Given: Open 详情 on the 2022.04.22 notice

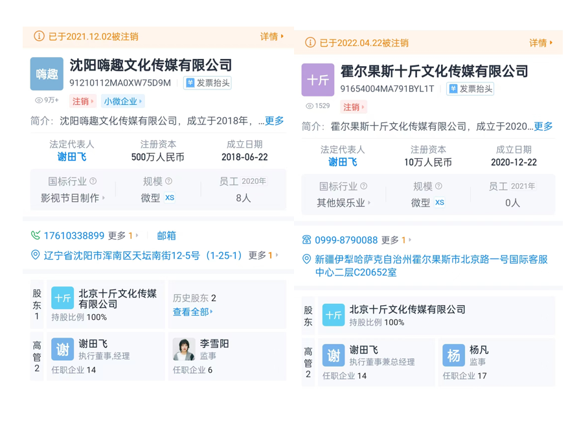Looking at the screenshot, I should [541, 43].
